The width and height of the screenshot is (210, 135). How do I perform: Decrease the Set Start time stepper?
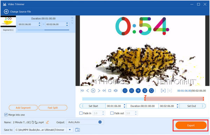125,107
